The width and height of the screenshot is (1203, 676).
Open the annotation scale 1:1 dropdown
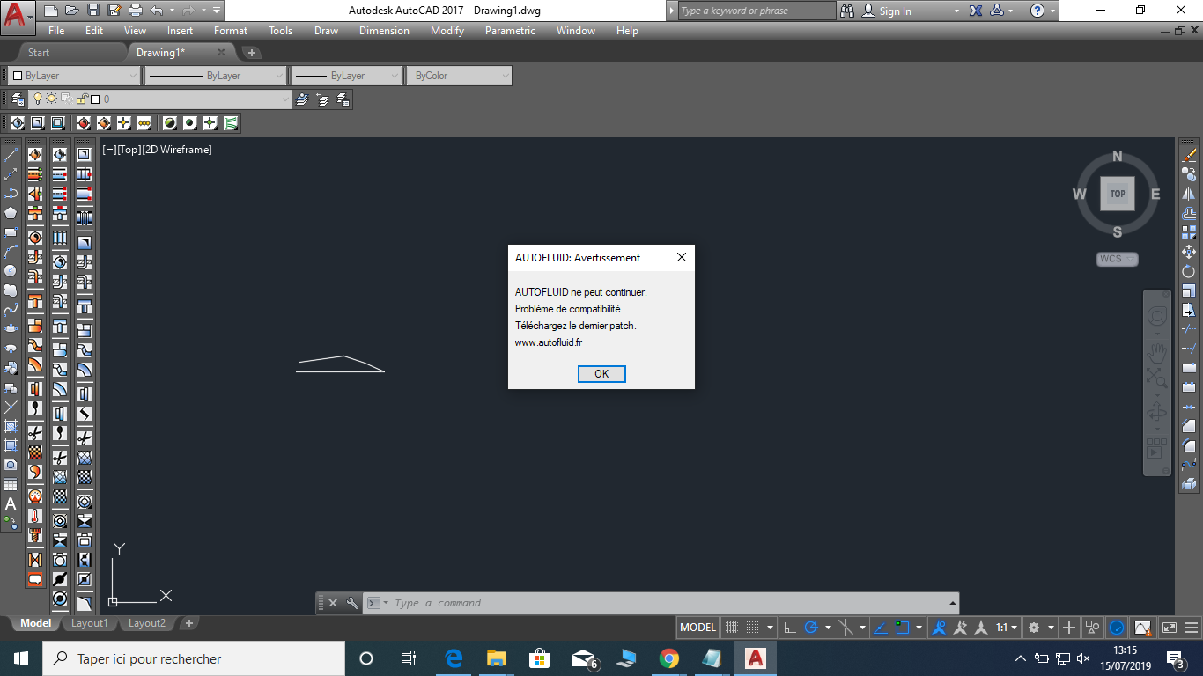pos(1007,628)
